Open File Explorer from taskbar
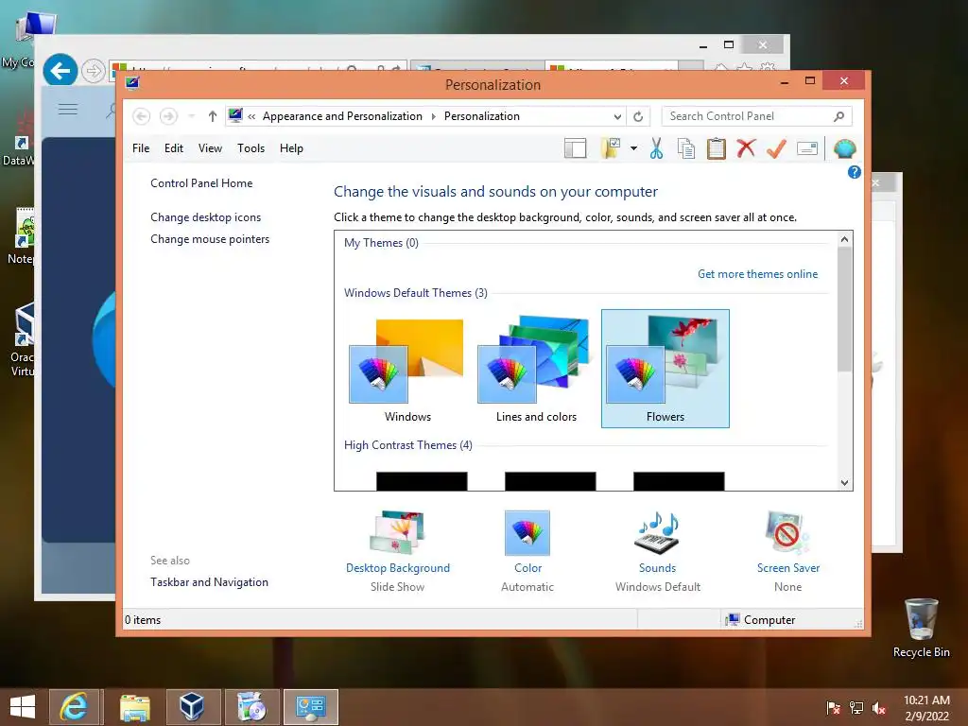Screen dimensions: 968x726 pyautogui.click(x=134, y=707)
